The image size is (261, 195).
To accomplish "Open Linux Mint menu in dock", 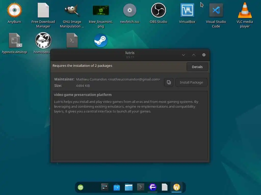I will coord(81,187).
